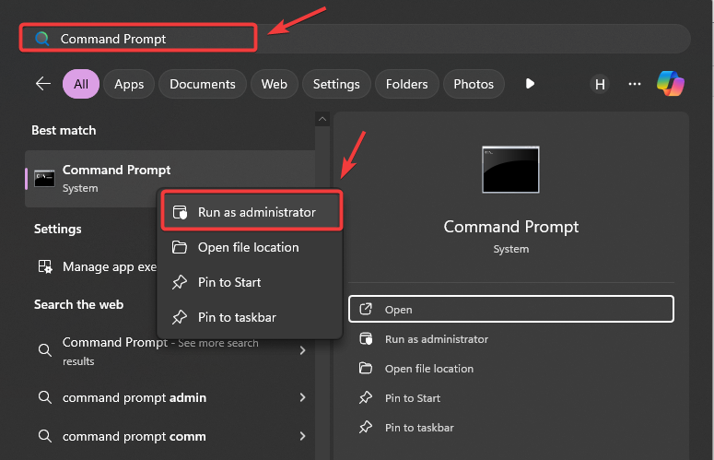This screenshot has height=460, width=714.
Task: Open the three-dot more options menu
Action: click(x=634, y=84)
